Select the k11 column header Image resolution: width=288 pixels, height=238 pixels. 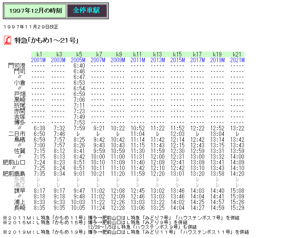tap(137, 54)
